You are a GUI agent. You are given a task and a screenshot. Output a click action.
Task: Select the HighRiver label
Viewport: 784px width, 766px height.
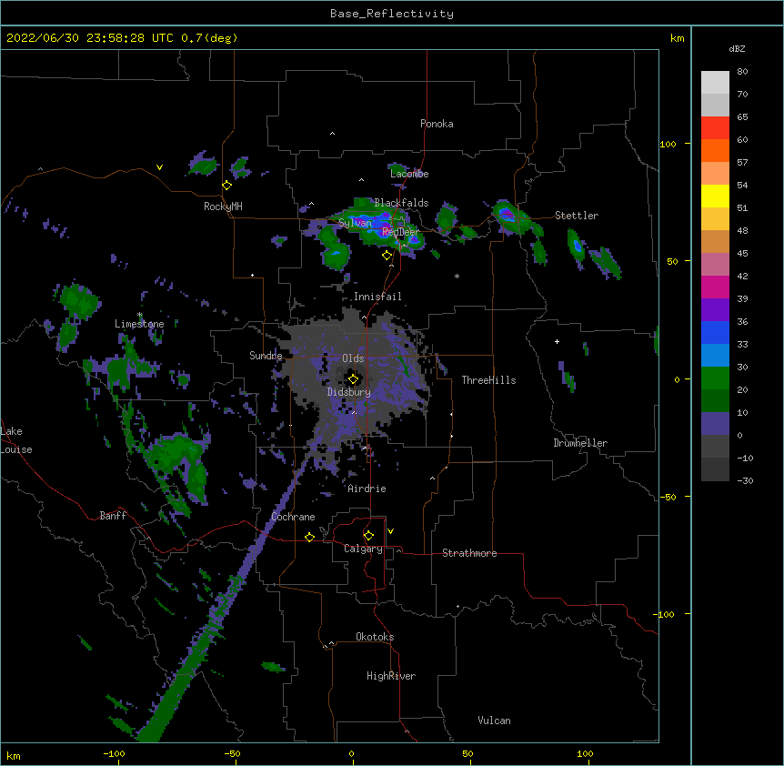(391, 676)
